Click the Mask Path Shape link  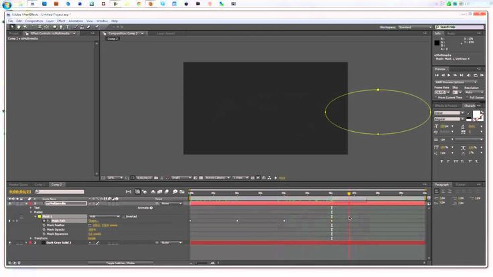(x=93, y=221)
